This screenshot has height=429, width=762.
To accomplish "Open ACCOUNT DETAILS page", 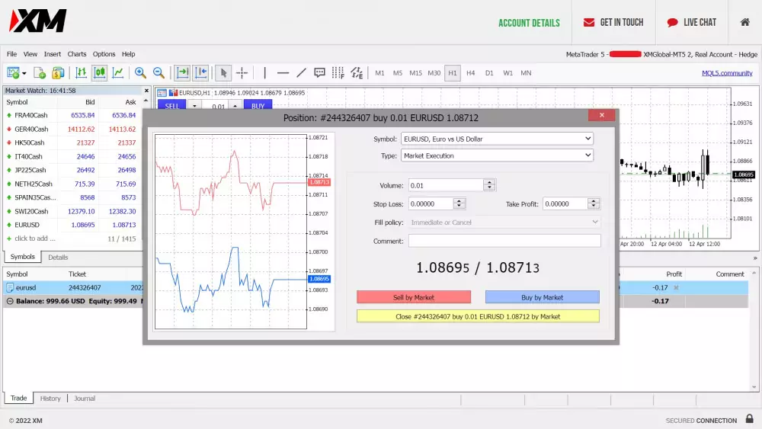I will tap(530, 23).
